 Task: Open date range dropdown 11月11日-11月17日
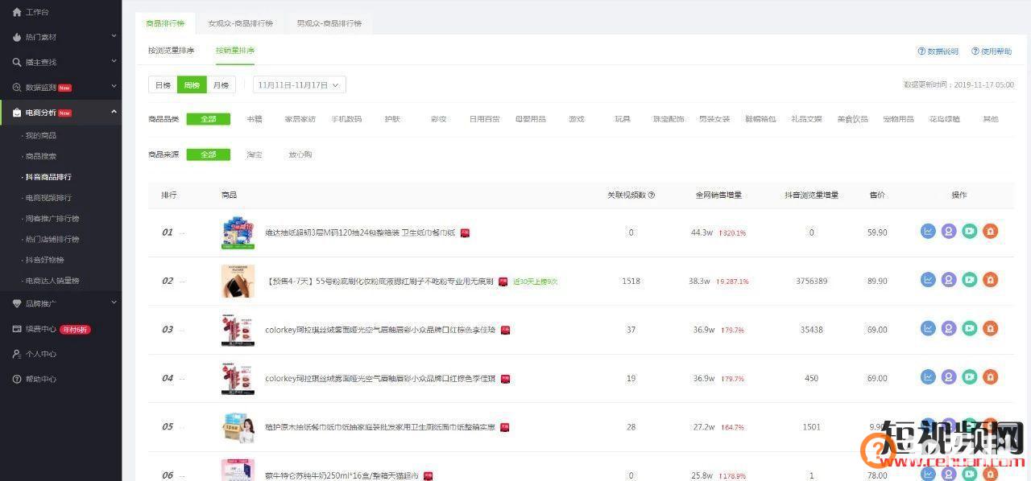coord(299,84)
